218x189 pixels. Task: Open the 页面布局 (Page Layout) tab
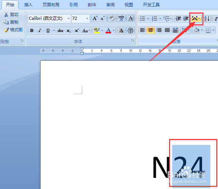click(51, 5)
